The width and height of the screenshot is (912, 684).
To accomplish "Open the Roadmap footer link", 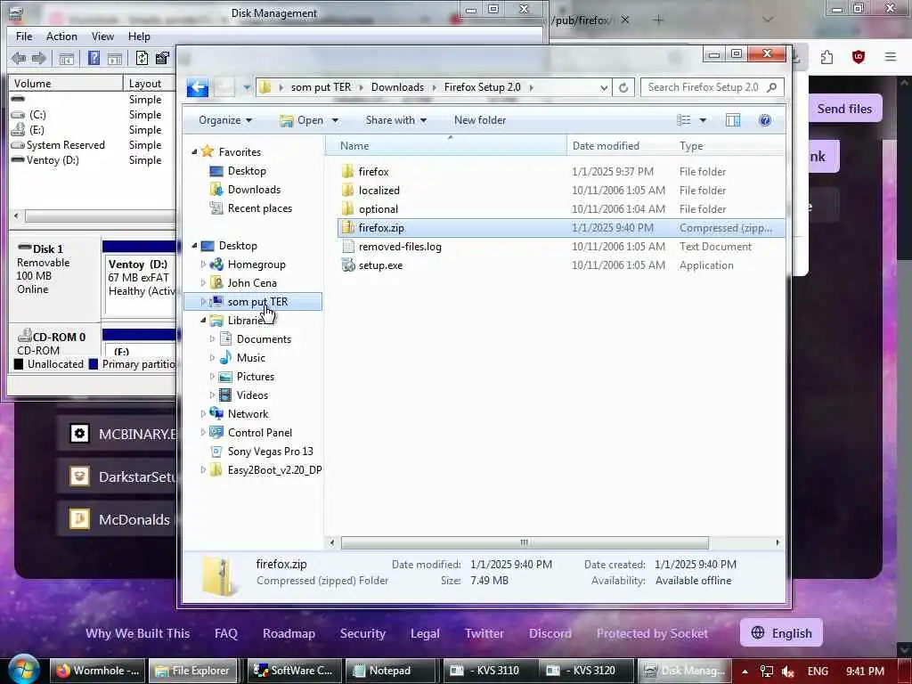I will [289, 633].
